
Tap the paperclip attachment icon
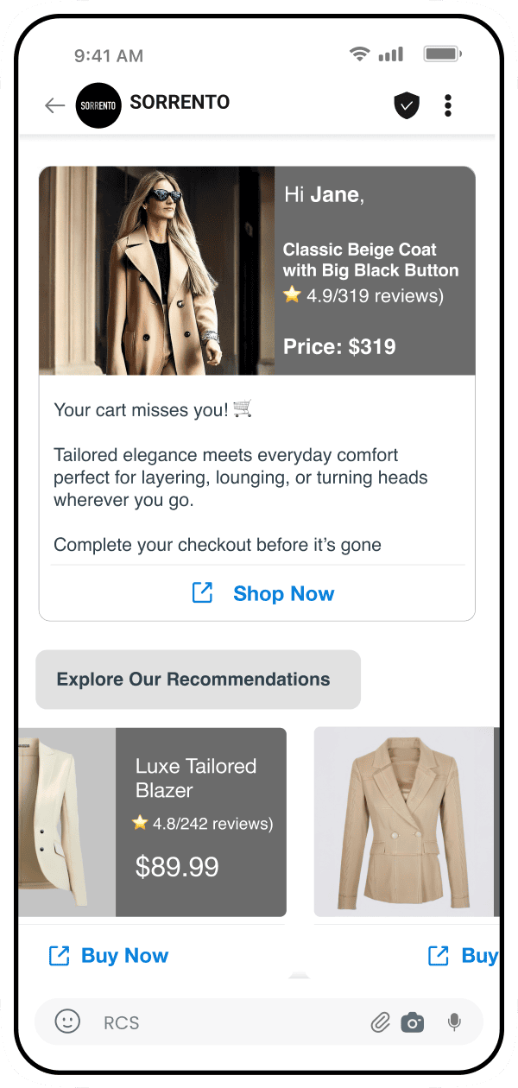coord(381,1023)
